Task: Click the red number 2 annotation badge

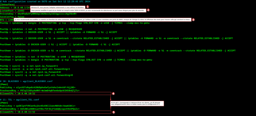Action: coord(148,10)
